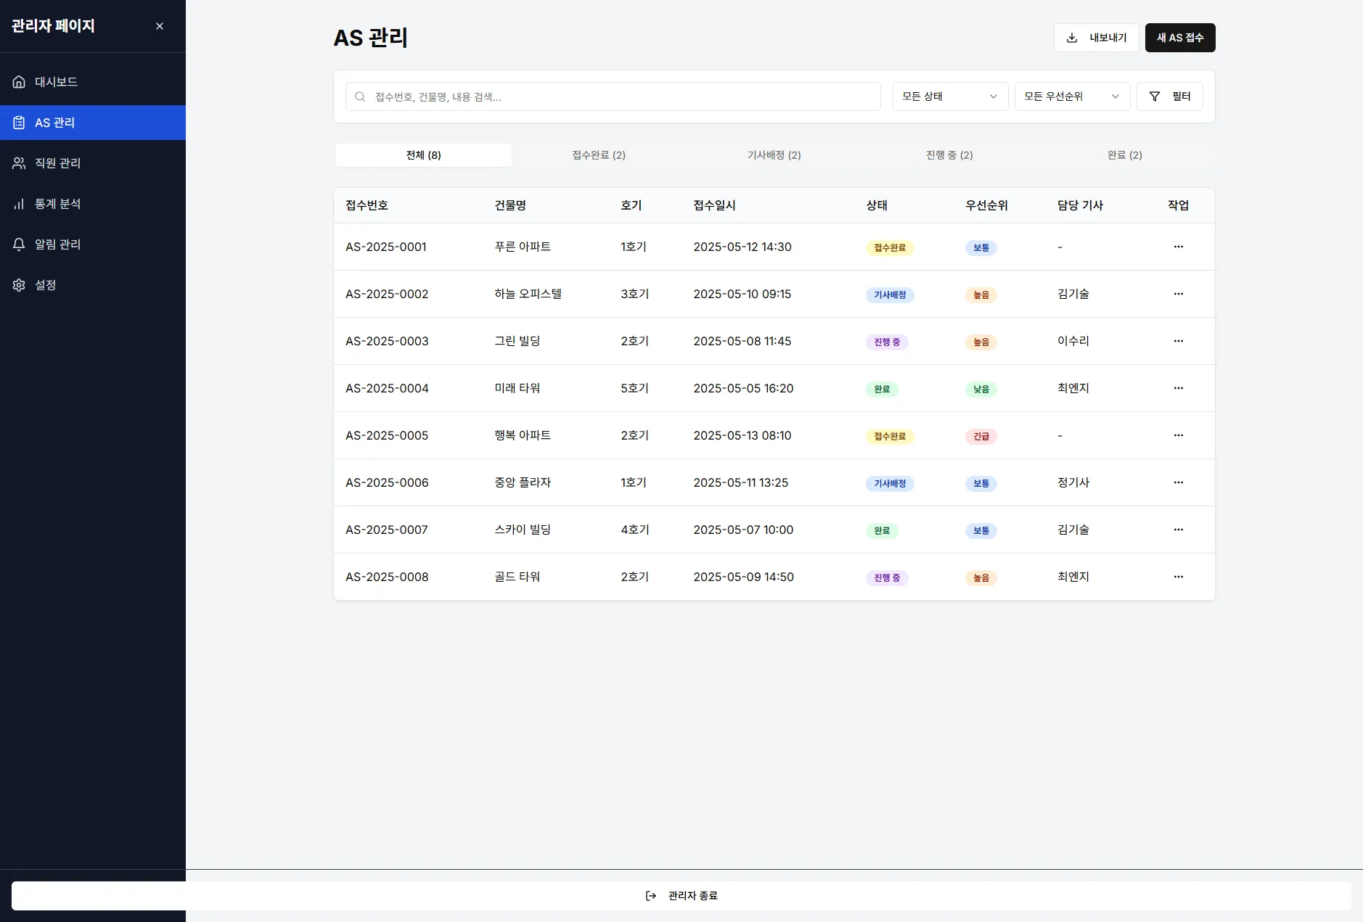
Task: Click building name 골드 타워
Action: coord(517,577)
